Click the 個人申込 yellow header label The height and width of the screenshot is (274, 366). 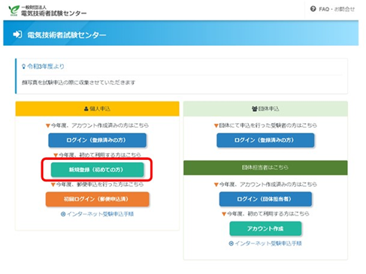coord(100,109)
